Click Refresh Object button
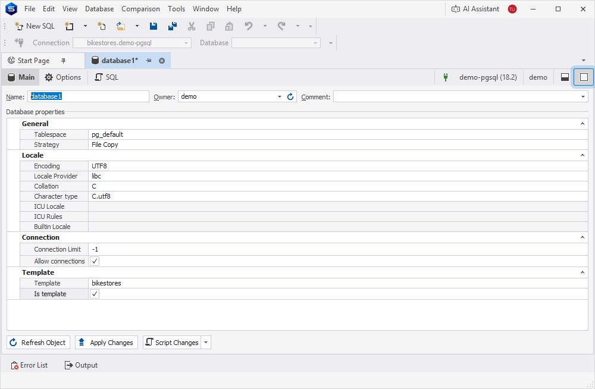The height and width of the screenshot is (389, 595). tap(38, 343)
